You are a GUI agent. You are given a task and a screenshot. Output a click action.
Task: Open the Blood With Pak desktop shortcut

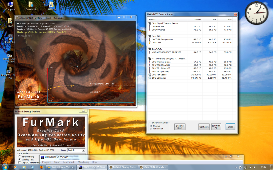coord(9,73)
